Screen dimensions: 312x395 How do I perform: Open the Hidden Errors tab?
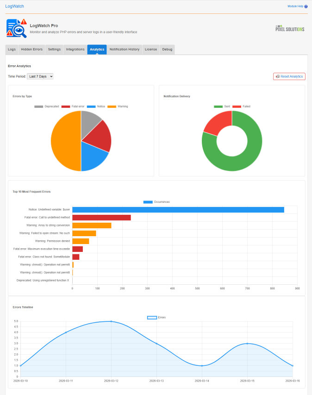pyautogui.click(x=32, y=50)
